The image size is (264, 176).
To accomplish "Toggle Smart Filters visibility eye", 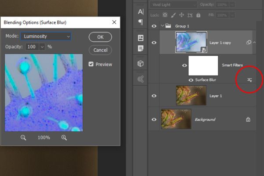I will tap(184, 65).
